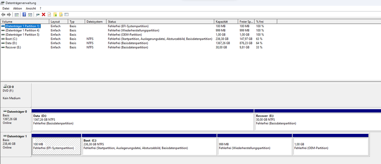Toggle the console tree pane icon
This screenshot has height=164, width=381.
[16, 15]
